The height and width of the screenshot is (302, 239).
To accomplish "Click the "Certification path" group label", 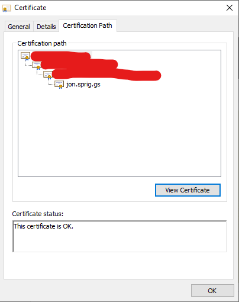I will pos(42,43).
